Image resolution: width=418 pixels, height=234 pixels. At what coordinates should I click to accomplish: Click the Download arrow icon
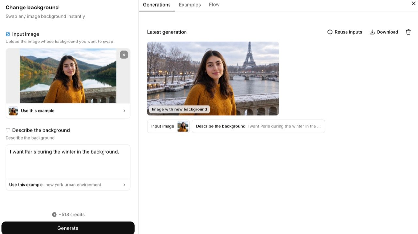[372, 32]
